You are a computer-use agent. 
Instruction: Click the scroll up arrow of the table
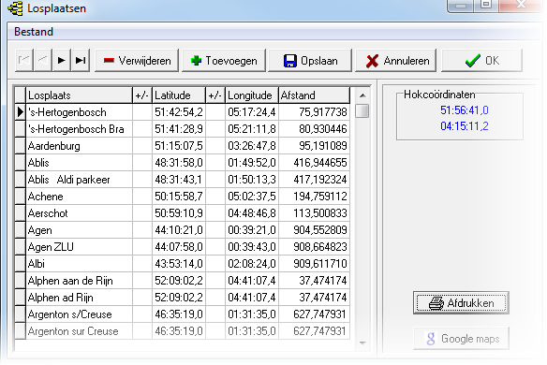click(x=362, y=95)
